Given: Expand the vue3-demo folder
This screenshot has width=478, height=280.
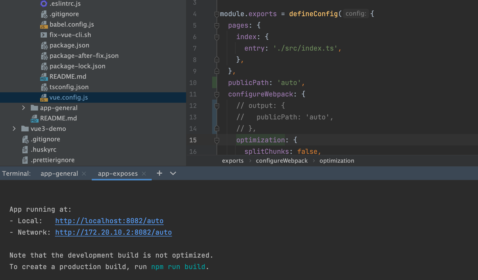Looking at the screenshot, I should [14, 129].
